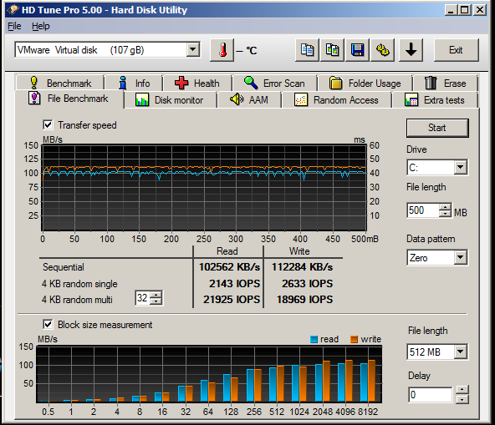Screen dimensions: 495x425
Task: Click the thermometer temperature icon
Action: pyautogui.click(x=222, y=50)
